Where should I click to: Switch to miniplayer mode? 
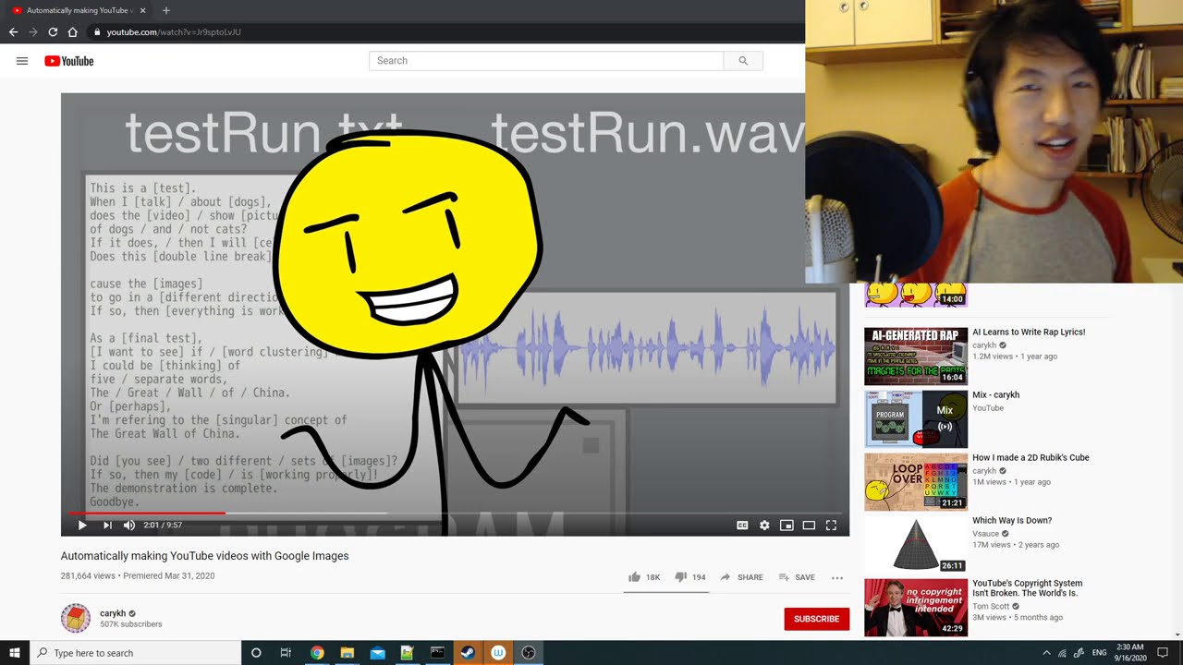point(787,526)
